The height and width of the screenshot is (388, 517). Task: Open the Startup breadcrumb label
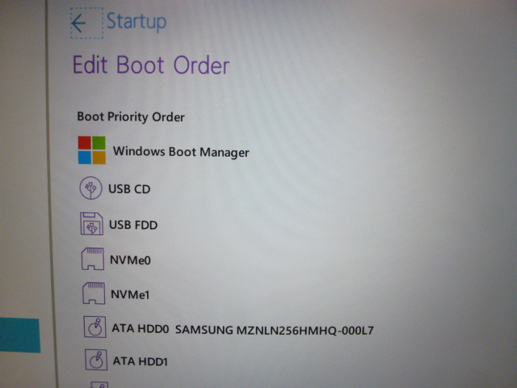[137, 22]
